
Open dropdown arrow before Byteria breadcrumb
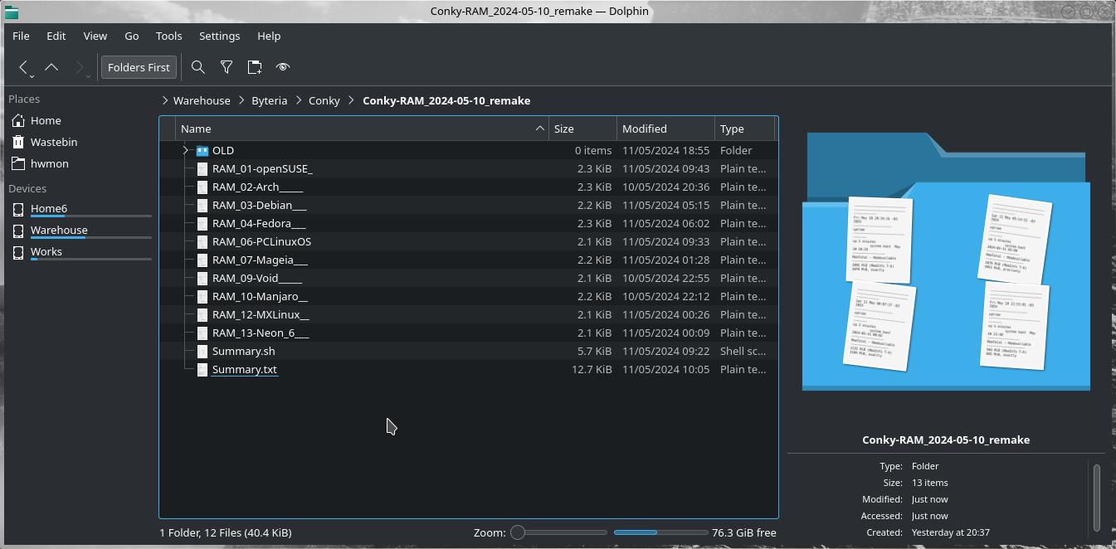pos(241,100)
